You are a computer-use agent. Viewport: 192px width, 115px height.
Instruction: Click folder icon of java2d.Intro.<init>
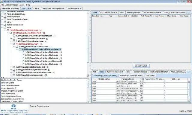[14, 44]
